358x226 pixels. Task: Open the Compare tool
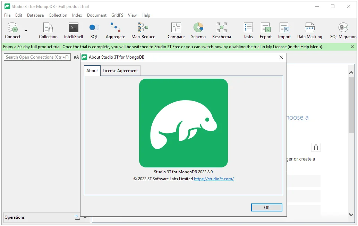pos(176,31)
